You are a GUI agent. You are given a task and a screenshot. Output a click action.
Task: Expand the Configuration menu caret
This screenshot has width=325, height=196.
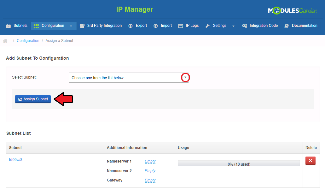click(71, 26)
